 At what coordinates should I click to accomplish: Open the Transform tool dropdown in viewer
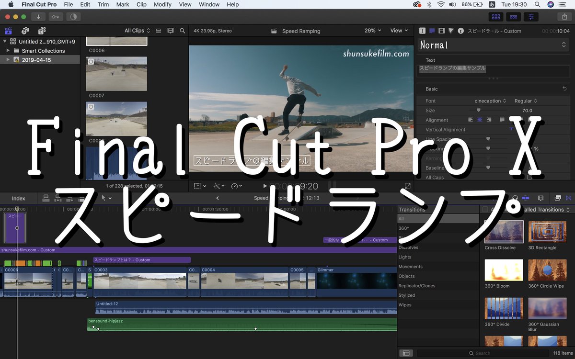200,186
